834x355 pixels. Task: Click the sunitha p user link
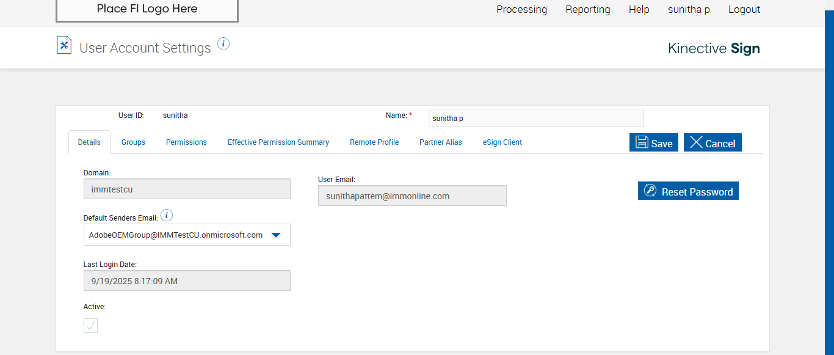[689, 9]
